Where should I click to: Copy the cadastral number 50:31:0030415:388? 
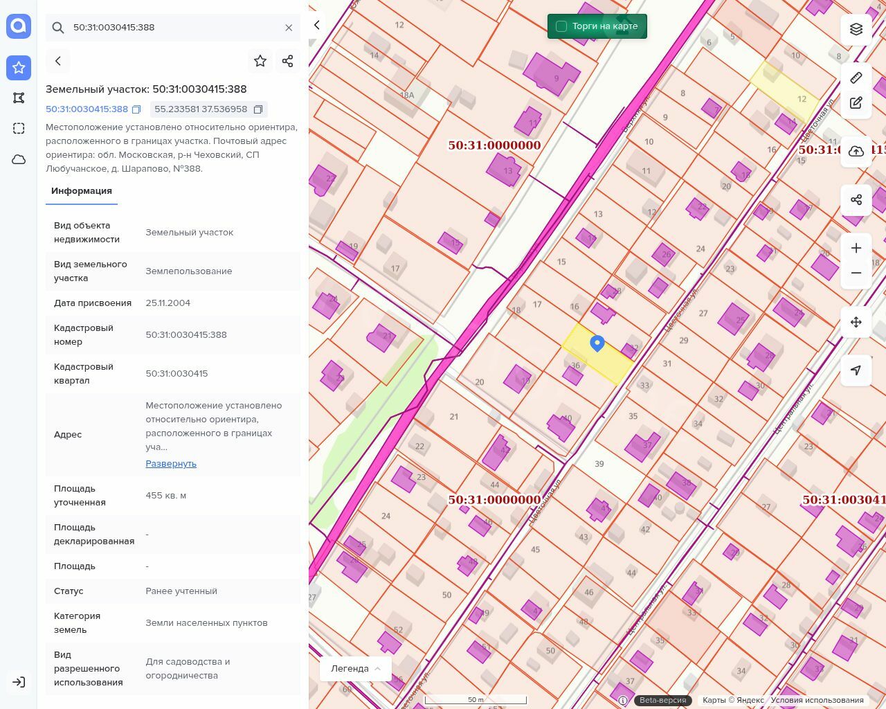(x=136, y=109)
